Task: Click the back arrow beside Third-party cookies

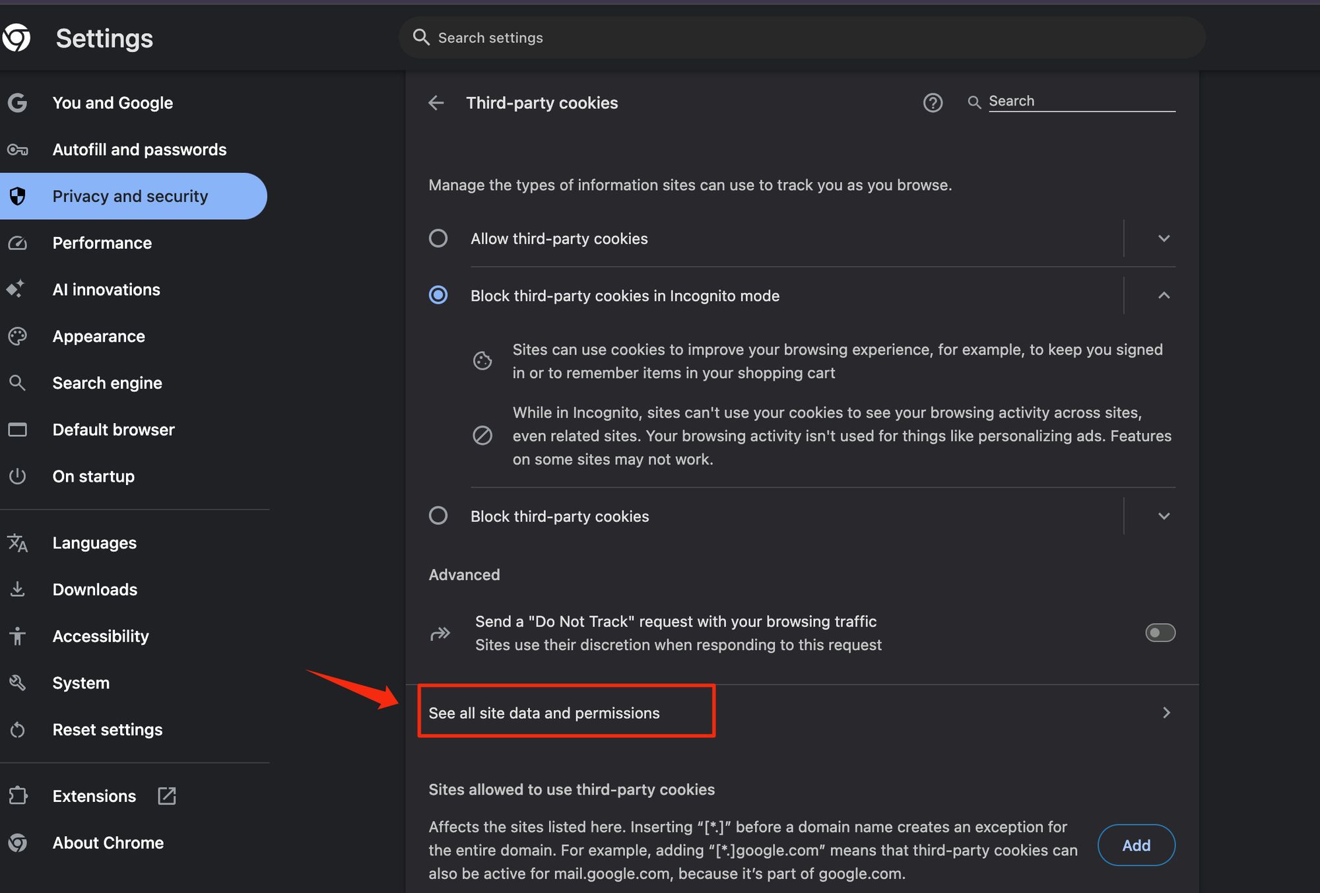Action: [436, 103]
